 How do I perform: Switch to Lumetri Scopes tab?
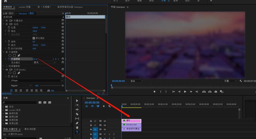[x=25, y=7]
